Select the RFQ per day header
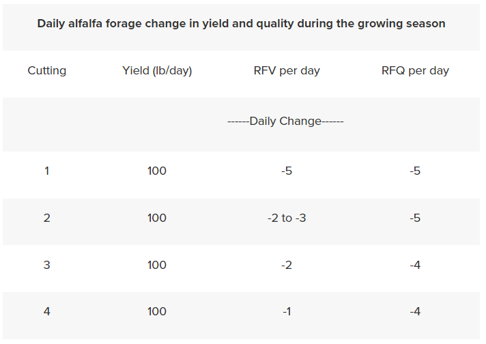This screenshot has height=344, width=486. coord(415,71)
